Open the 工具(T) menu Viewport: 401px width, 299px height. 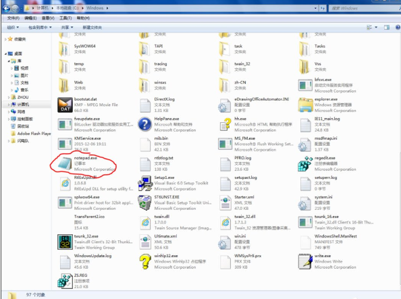click(x=65, y=18)
